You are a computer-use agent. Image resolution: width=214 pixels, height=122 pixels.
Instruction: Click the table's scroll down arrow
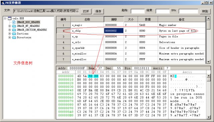[208, 62]
